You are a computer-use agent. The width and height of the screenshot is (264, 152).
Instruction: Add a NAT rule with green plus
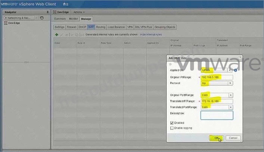(57, 35)
